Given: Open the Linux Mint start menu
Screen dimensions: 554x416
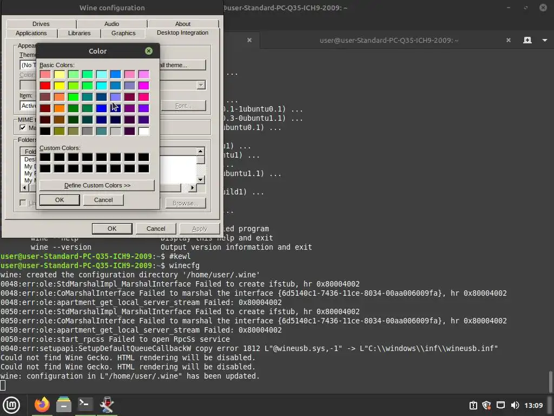Looking at the screenshot, I should point(11,405).
